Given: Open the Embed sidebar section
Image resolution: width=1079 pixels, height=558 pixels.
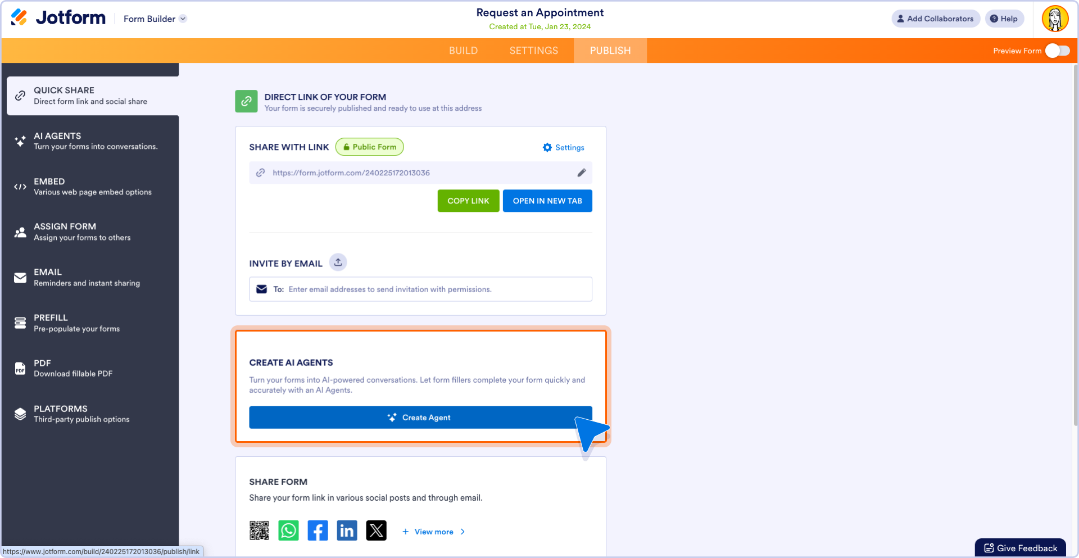Looking at the screenshot, I should click(x=90, y=187).
